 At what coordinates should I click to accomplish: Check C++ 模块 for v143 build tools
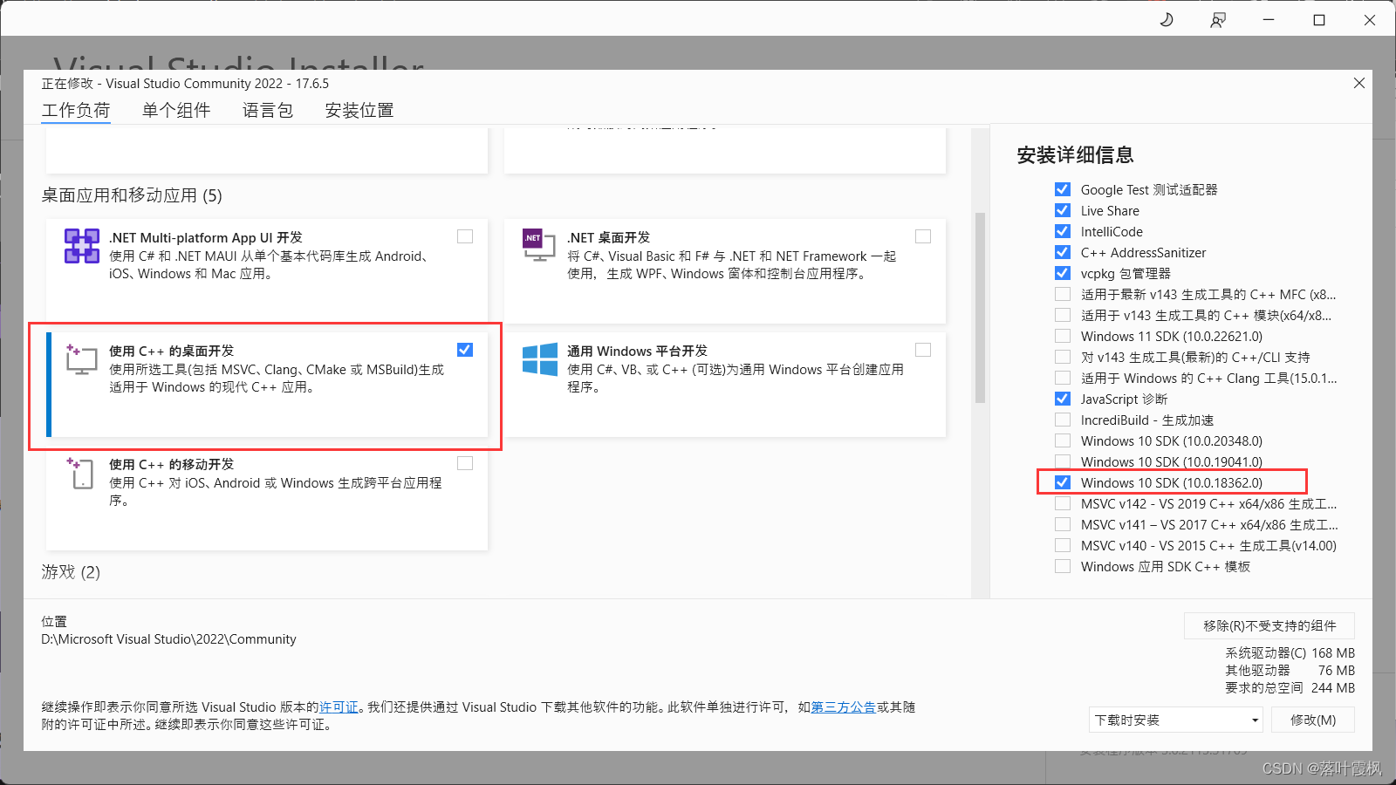[1063, 315]
